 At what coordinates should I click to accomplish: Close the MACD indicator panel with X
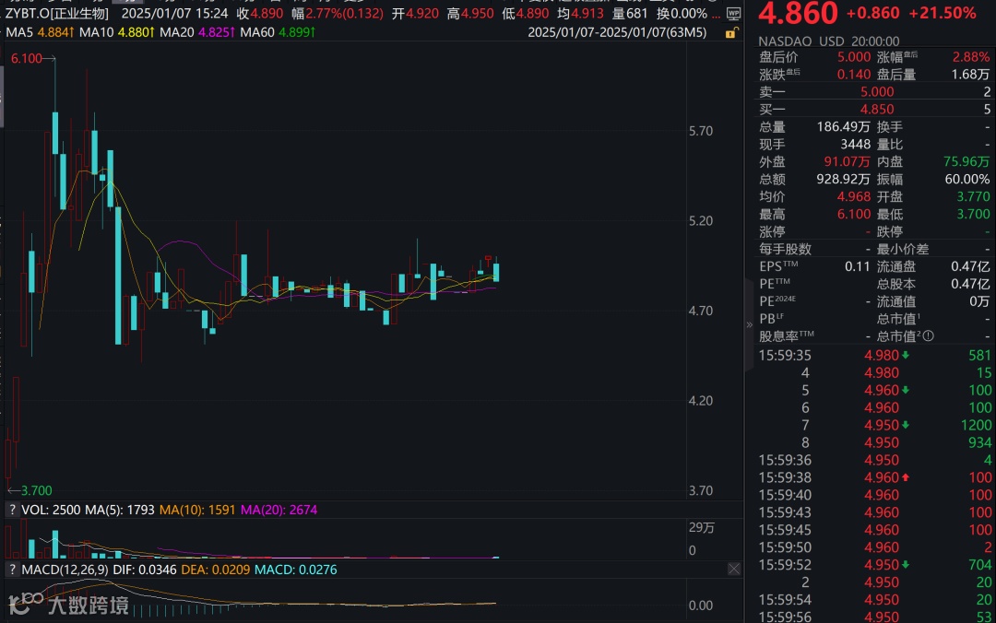pos(734,569)
